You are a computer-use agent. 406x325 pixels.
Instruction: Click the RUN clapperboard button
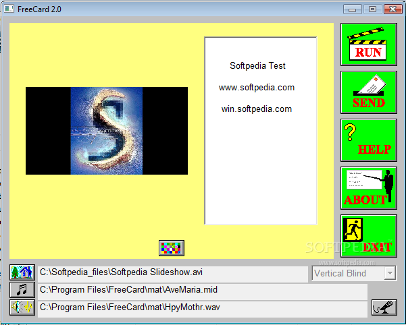click(x=368, y=45)
